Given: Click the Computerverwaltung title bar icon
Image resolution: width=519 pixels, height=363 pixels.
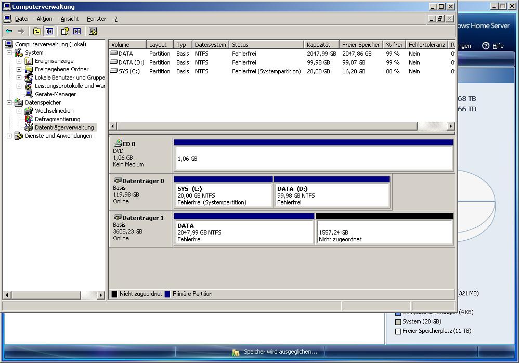Looking at the screenshot, I should 7,6.
